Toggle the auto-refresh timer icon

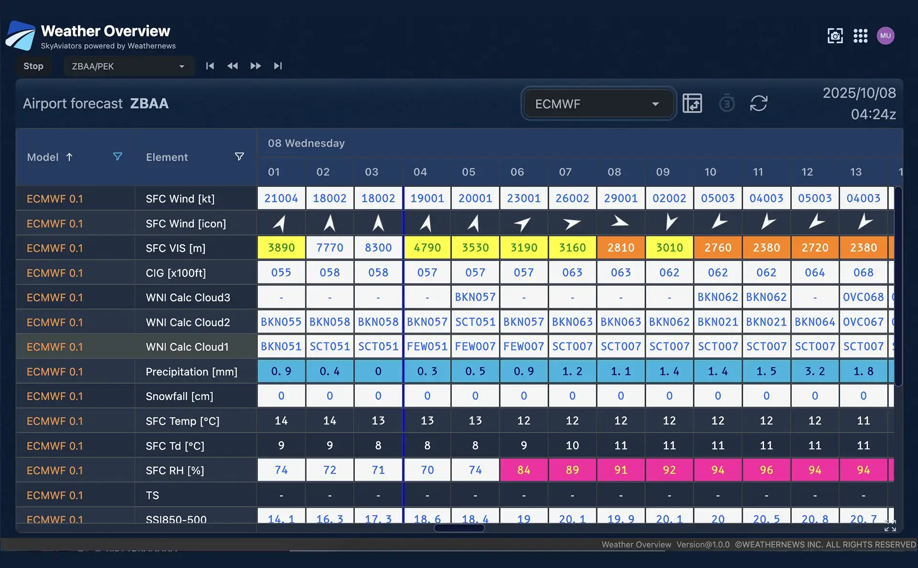[727, 103]
